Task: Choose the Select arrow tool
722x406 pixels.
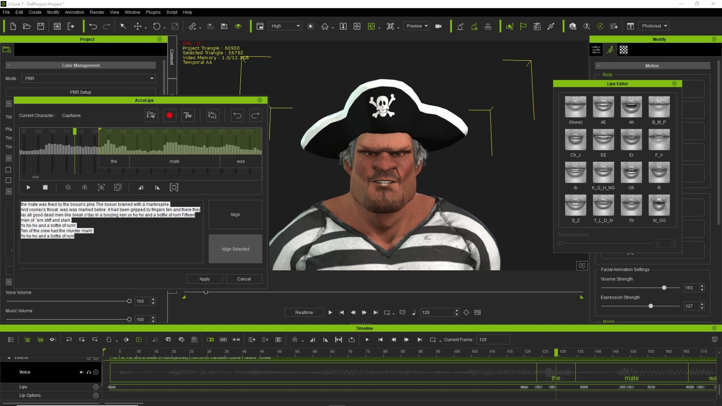Action: tap(123, 26)
